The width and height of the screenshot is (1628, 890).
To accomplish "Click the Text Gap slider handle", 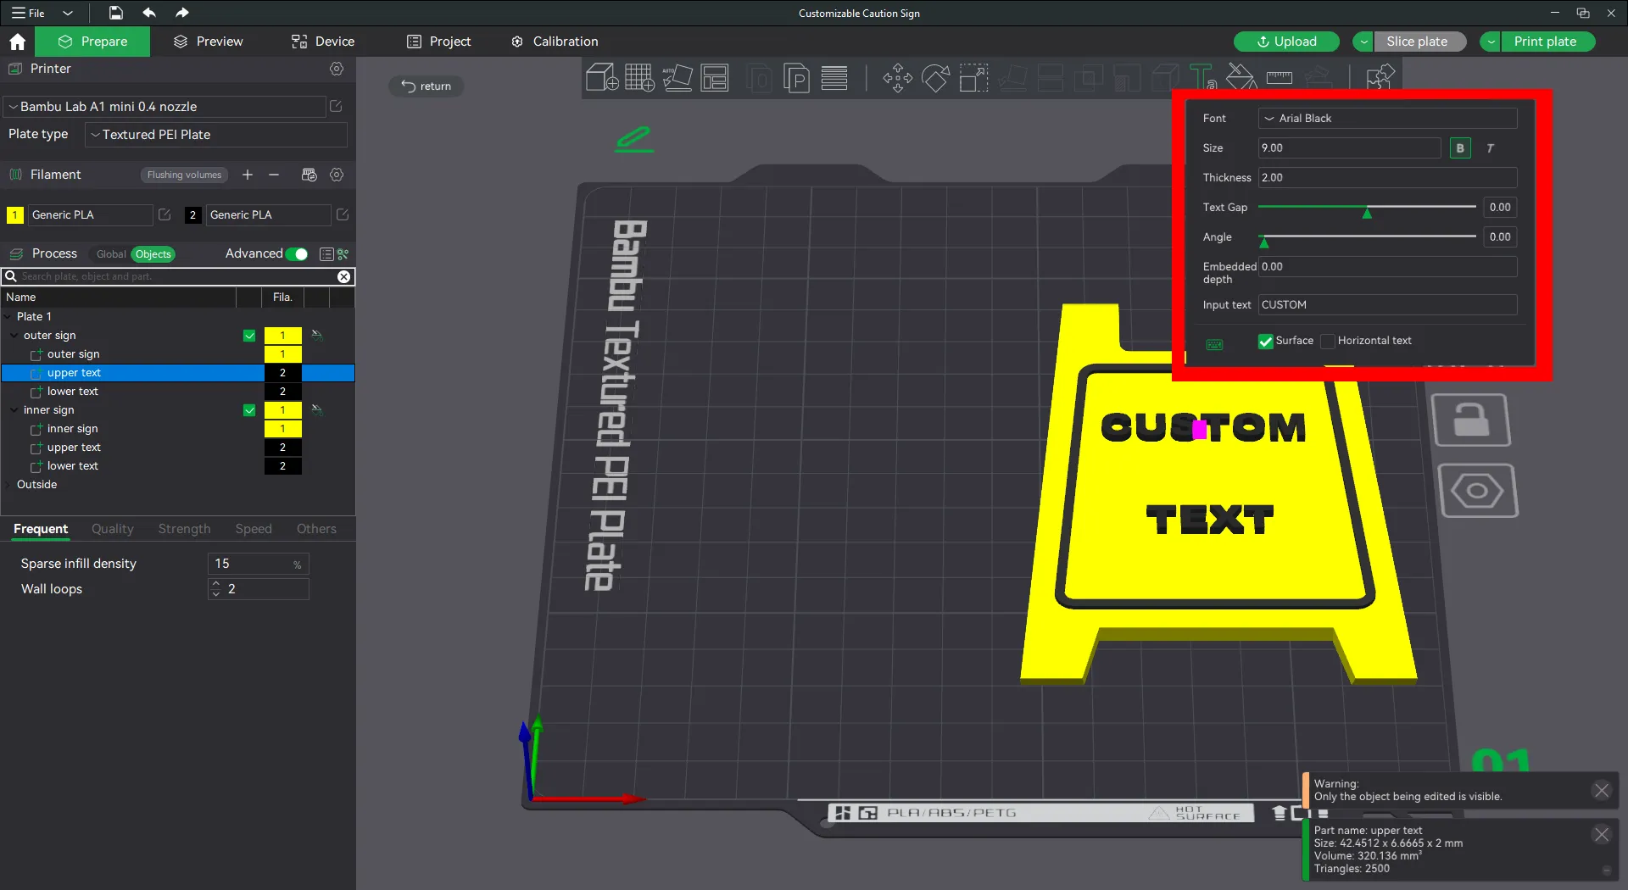I will [x=1367, y=213].
